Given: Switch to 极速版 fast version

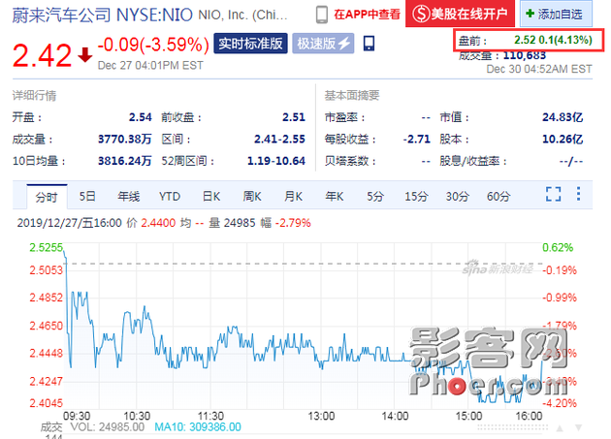Looking at the screenshot, I should point(323,44).
